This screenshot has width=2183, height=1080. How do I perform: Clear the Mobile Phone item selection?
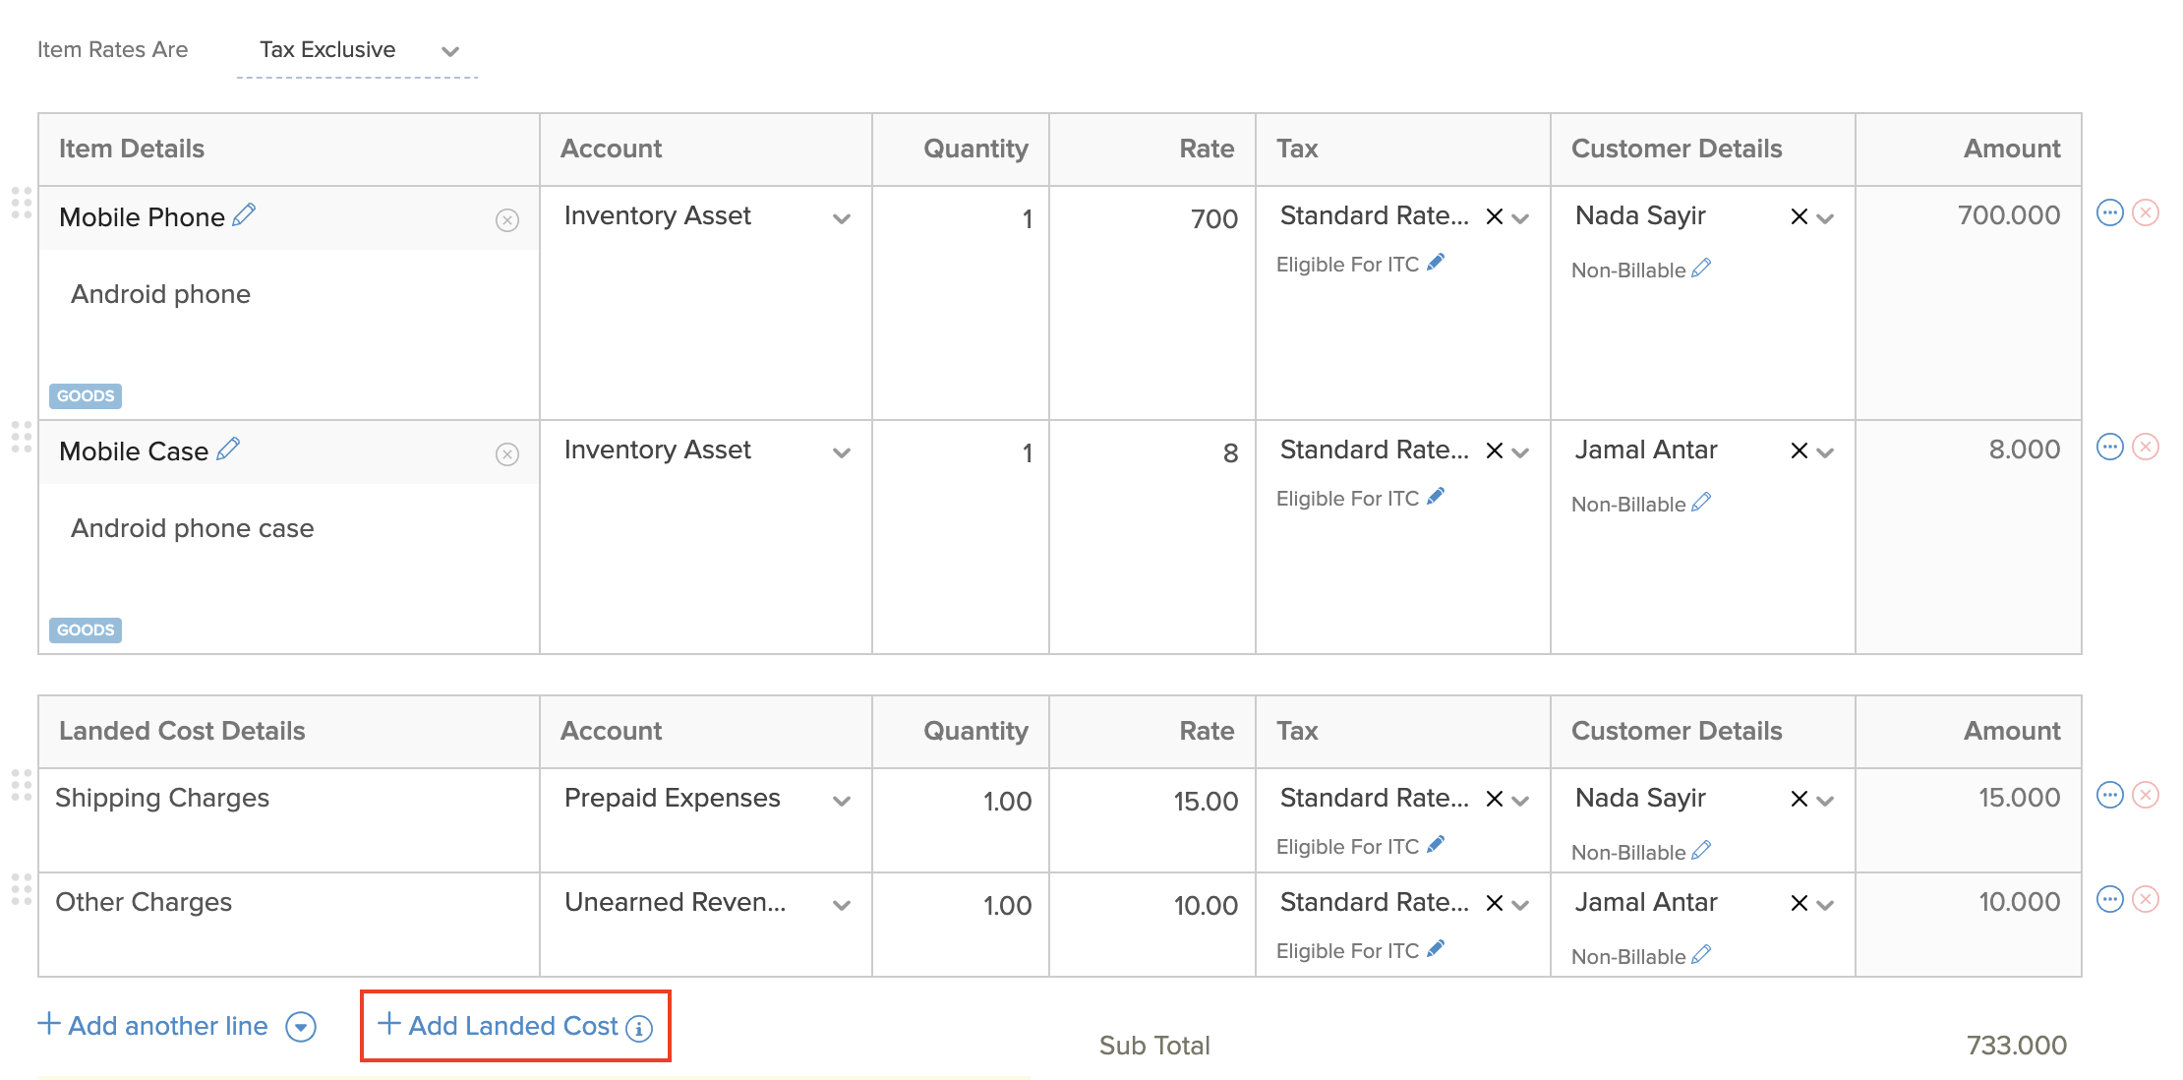[506, 220]
